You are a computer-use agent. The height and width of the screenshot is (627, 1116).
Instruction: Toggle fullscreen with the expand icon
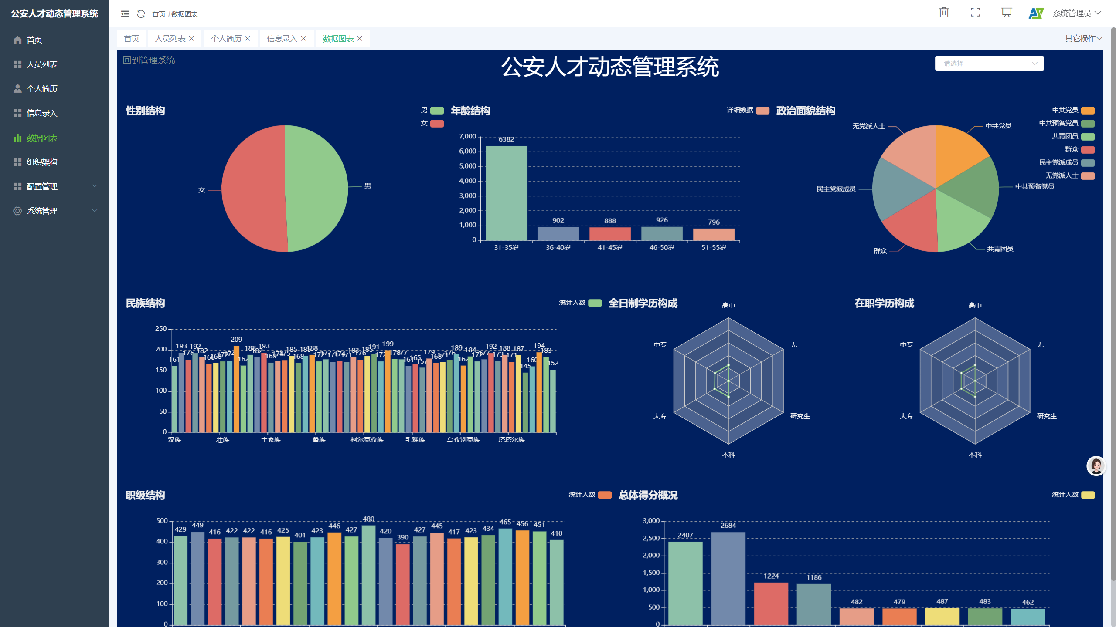point(975,13)
